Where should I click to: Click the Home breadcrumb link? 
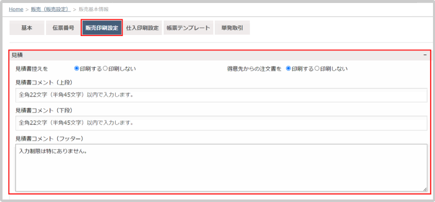(16, 9)
